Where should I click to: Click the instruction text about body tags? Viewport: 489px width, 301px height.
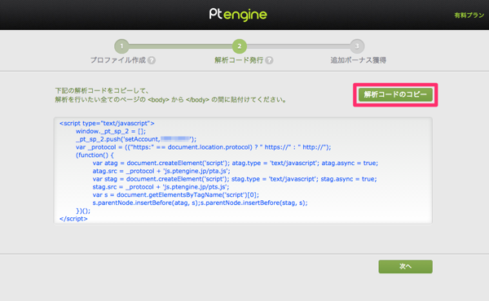point(170,95)
